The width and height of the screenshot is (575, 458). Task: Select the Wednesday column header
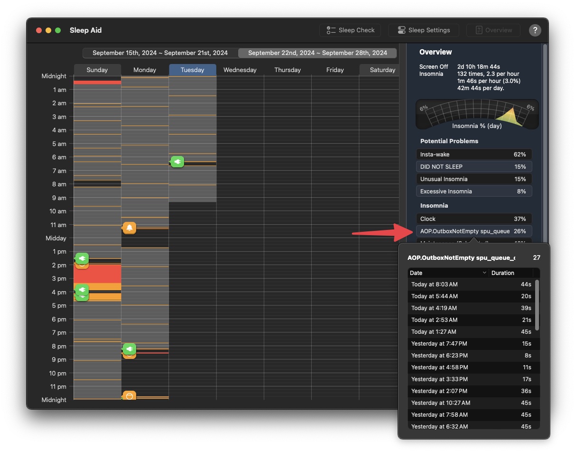240,70
